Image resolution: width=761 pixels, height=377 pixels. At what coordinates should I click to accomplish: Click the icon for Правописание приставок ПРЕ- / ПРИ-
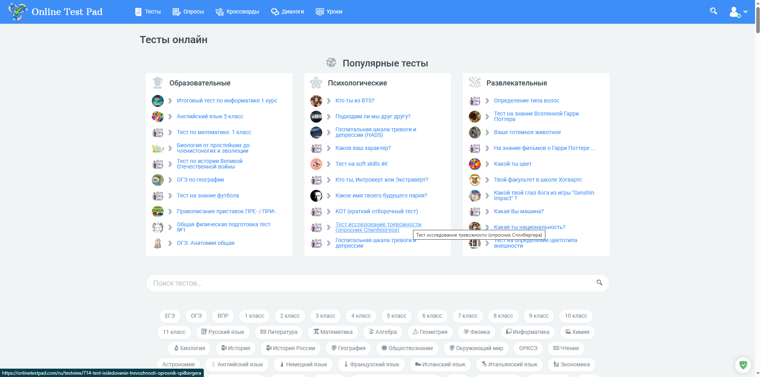(x=158, y=212)
